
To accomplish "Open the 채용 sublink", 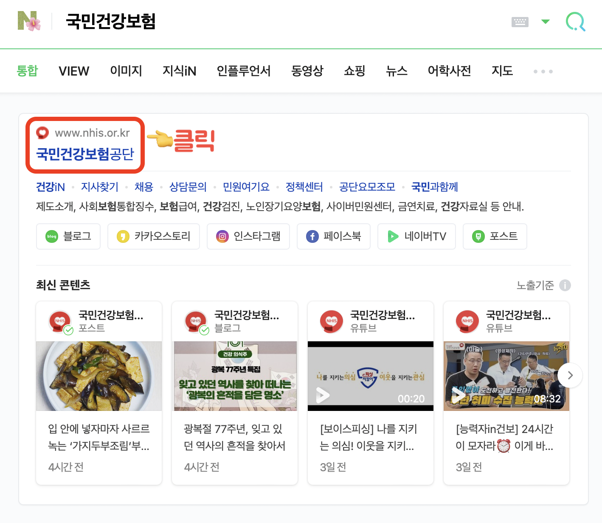I will pyautogui.click(x=144, y=187).
